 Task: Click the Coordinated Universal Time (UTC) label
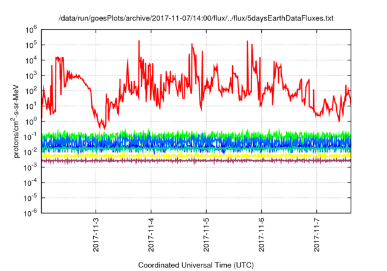pos(196,266)
